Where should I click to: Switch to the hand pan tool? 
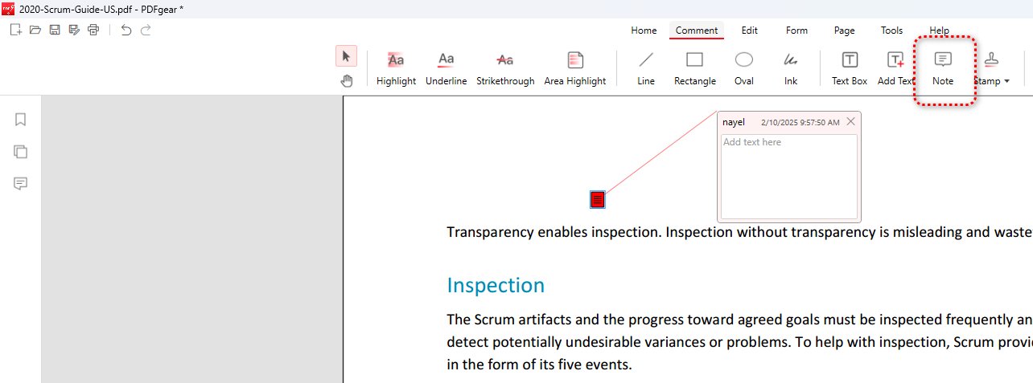(347, 80)
